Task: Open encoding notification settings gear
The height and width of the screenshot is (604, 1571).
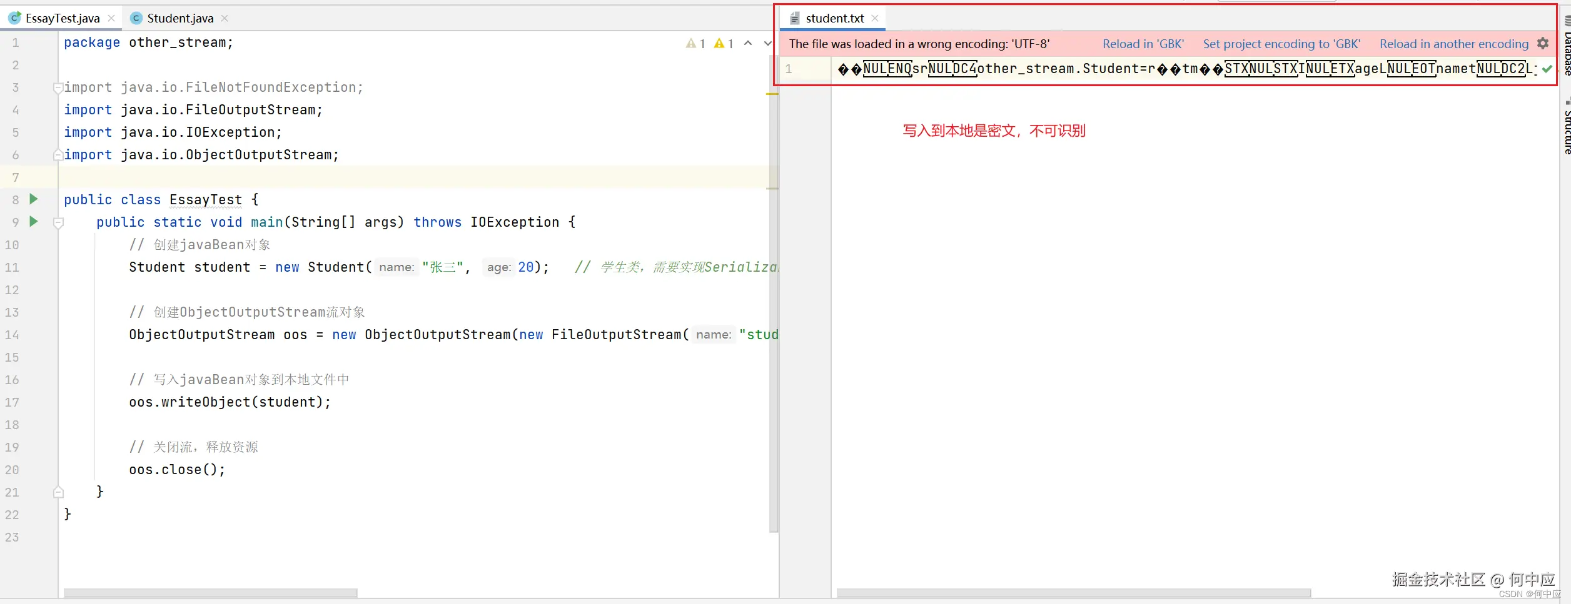Action: tap(1543, 44)
